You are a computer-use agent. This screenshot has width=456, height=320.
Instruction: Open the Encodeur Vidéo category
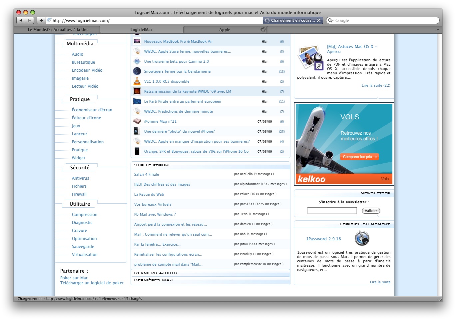tap(87, 70)
